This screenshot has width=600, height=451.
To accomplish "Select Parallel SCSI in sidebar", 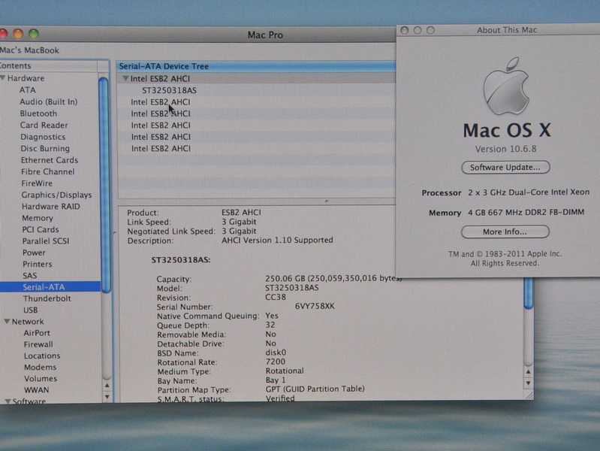I will click(x=46, y=241).
